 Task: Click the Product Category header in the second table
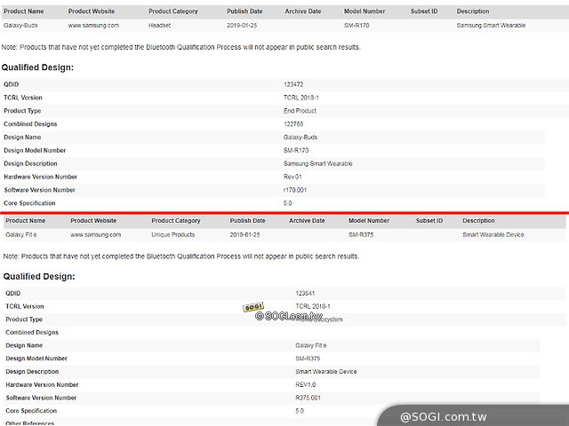click(175, 220)
